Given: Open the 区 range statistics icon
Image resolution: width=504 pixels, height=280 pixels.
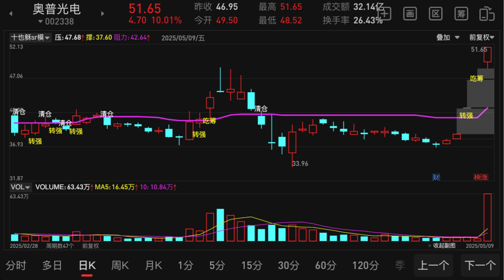Looking at the screenshot, I should 436,14.
